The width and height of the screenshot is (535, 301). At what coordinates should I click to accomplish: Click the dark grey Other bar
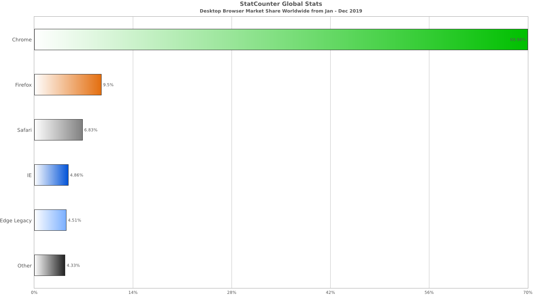point(50,265)
